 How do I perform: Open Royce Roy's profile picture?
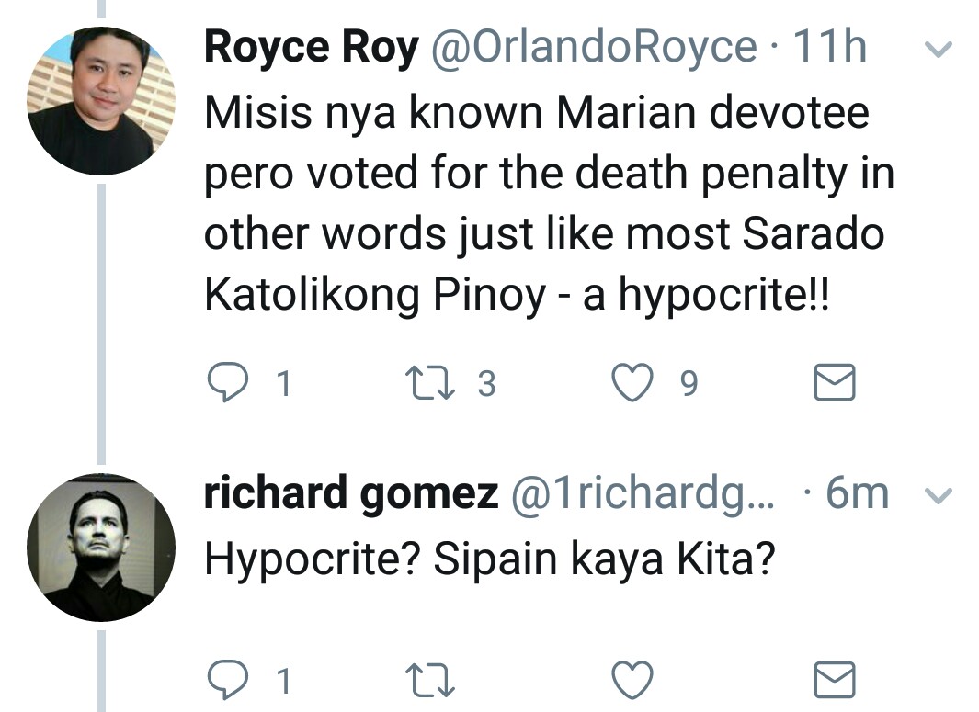pos(101,101)
